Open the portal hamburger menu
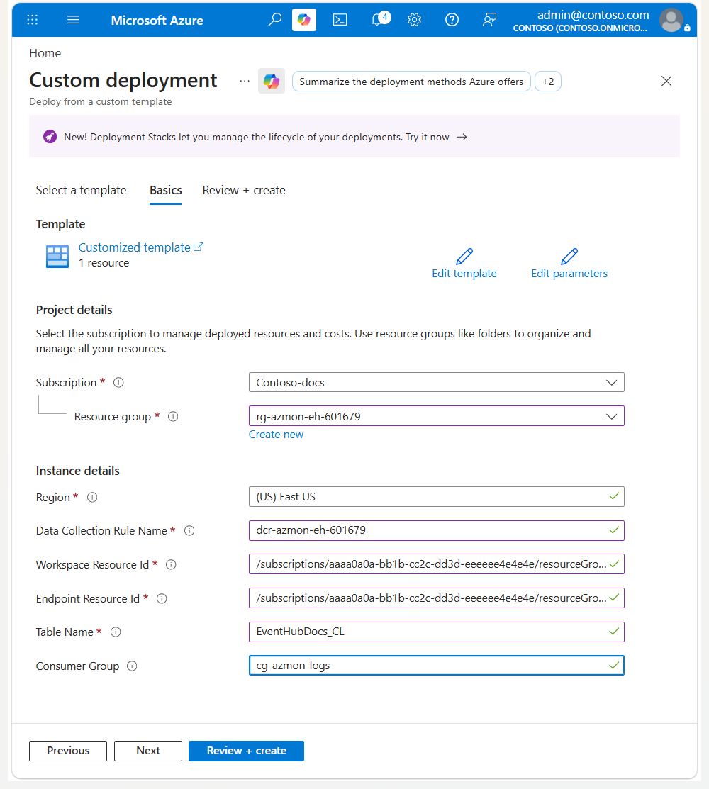Screen dimensions: 709x789 (74, 20)
